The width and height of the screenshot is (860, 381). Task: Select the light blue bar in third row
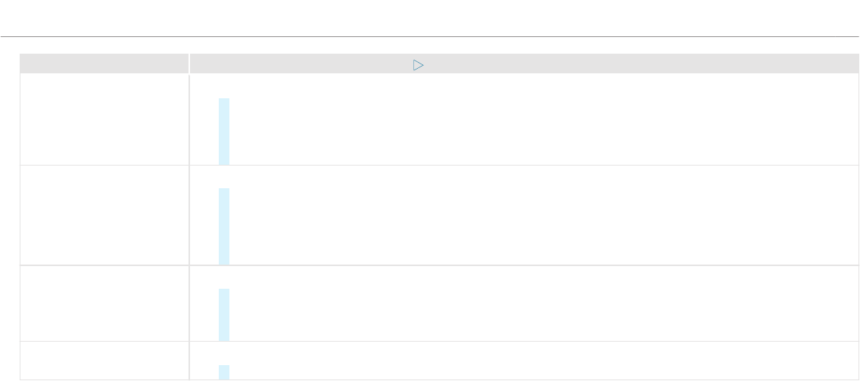tap(224, 314)
